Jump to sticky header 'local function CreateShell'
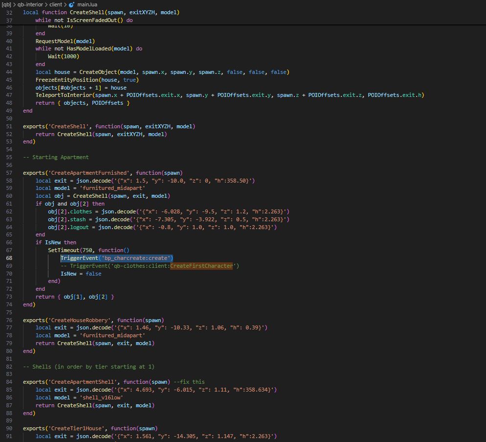 pyautogui.click(x=101, y=12)
